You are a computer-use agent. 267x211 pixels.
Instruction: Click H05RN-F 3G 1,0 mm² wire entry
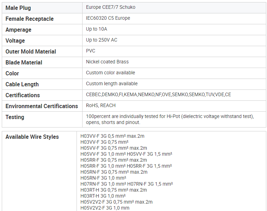[x=103, y=178]
